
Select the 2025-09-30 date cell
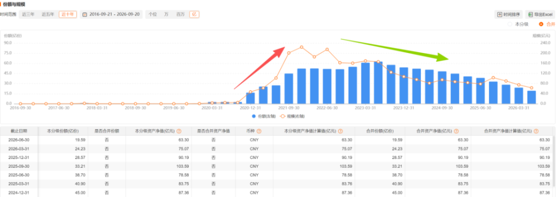(19, 166)
